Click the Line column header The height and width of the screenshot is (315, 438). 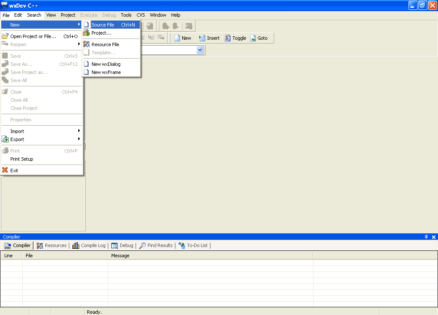pyautogui.click(x=12, y=256)
